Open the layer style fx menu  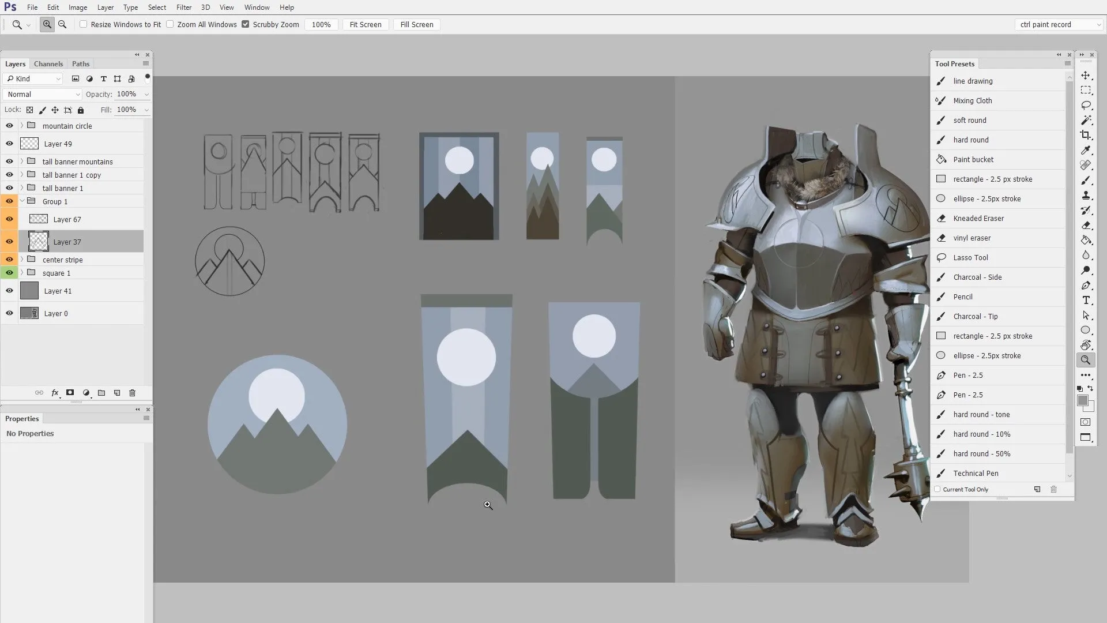pos(55,393)
